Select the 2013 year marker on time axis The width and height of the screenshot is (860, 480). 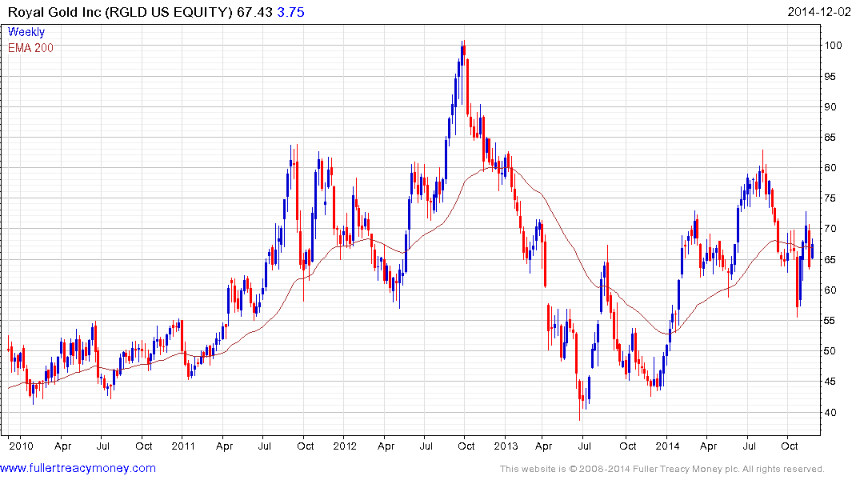[506, 446]
